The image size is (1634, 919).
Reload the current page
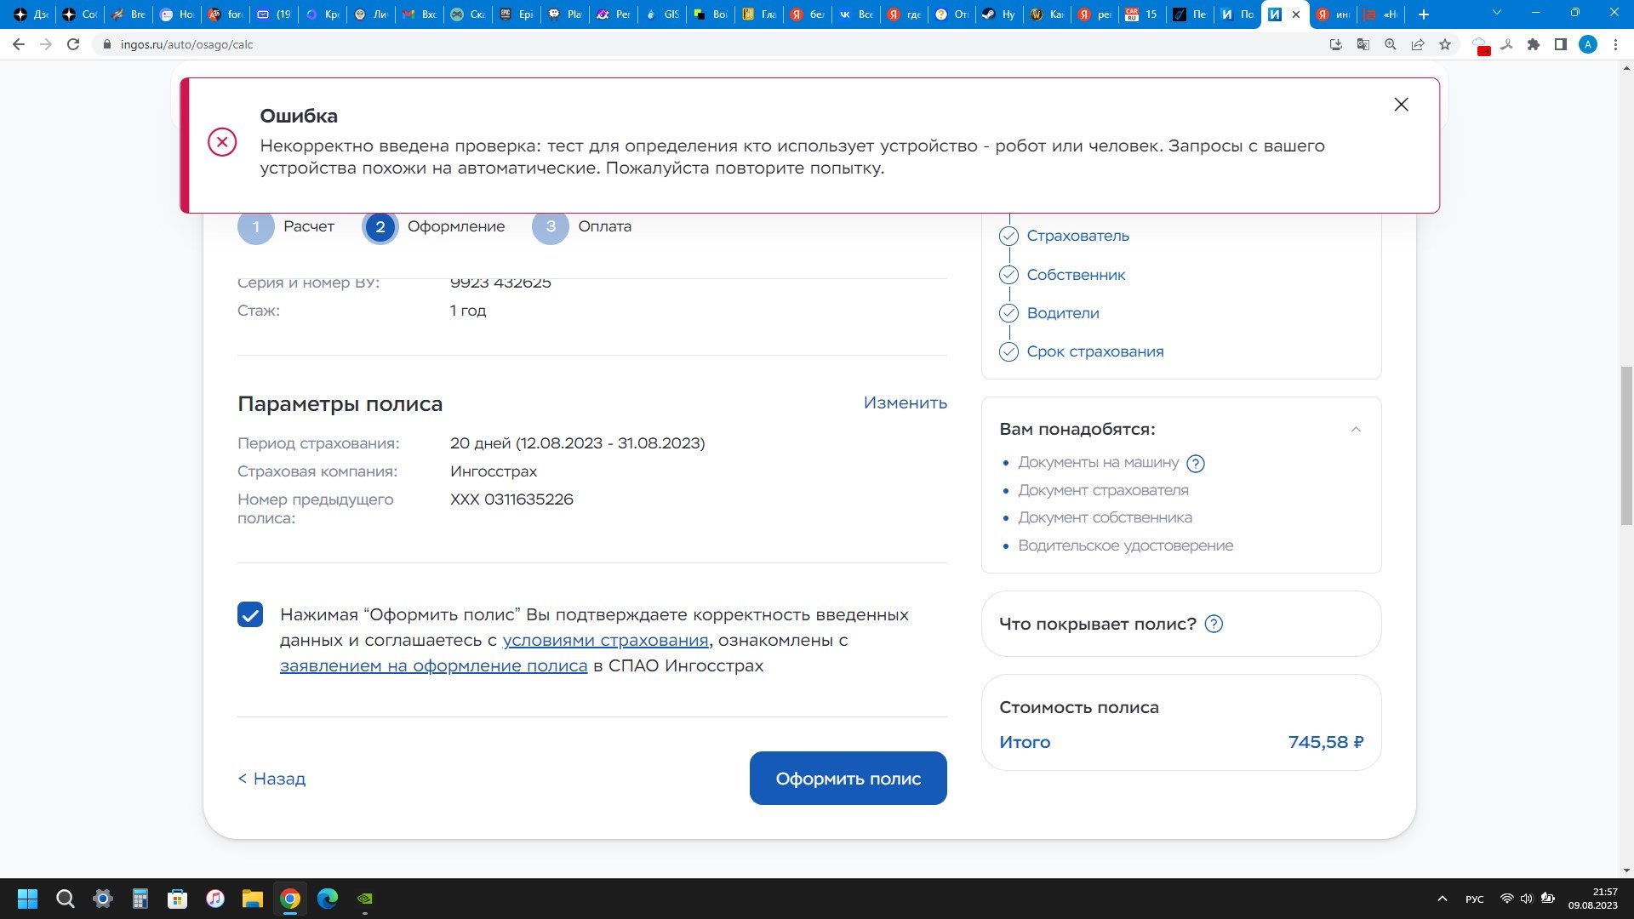point(73,44)
